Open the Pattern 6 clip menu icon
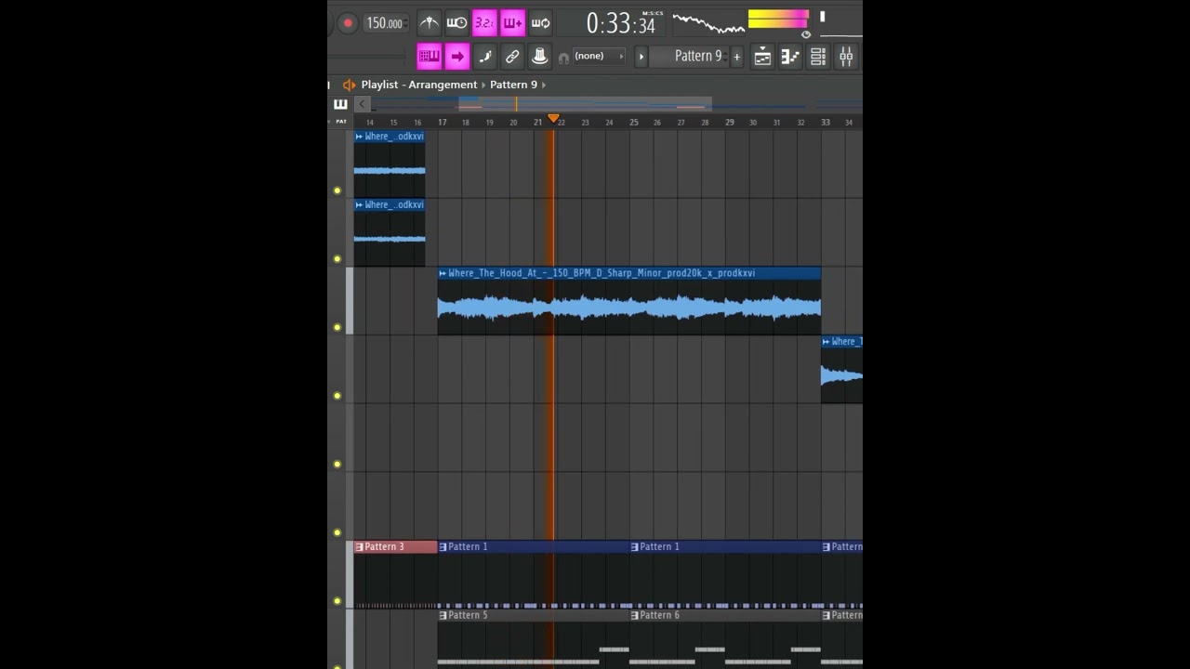Viewport: 1190px width, 669px height. (634, 615)
